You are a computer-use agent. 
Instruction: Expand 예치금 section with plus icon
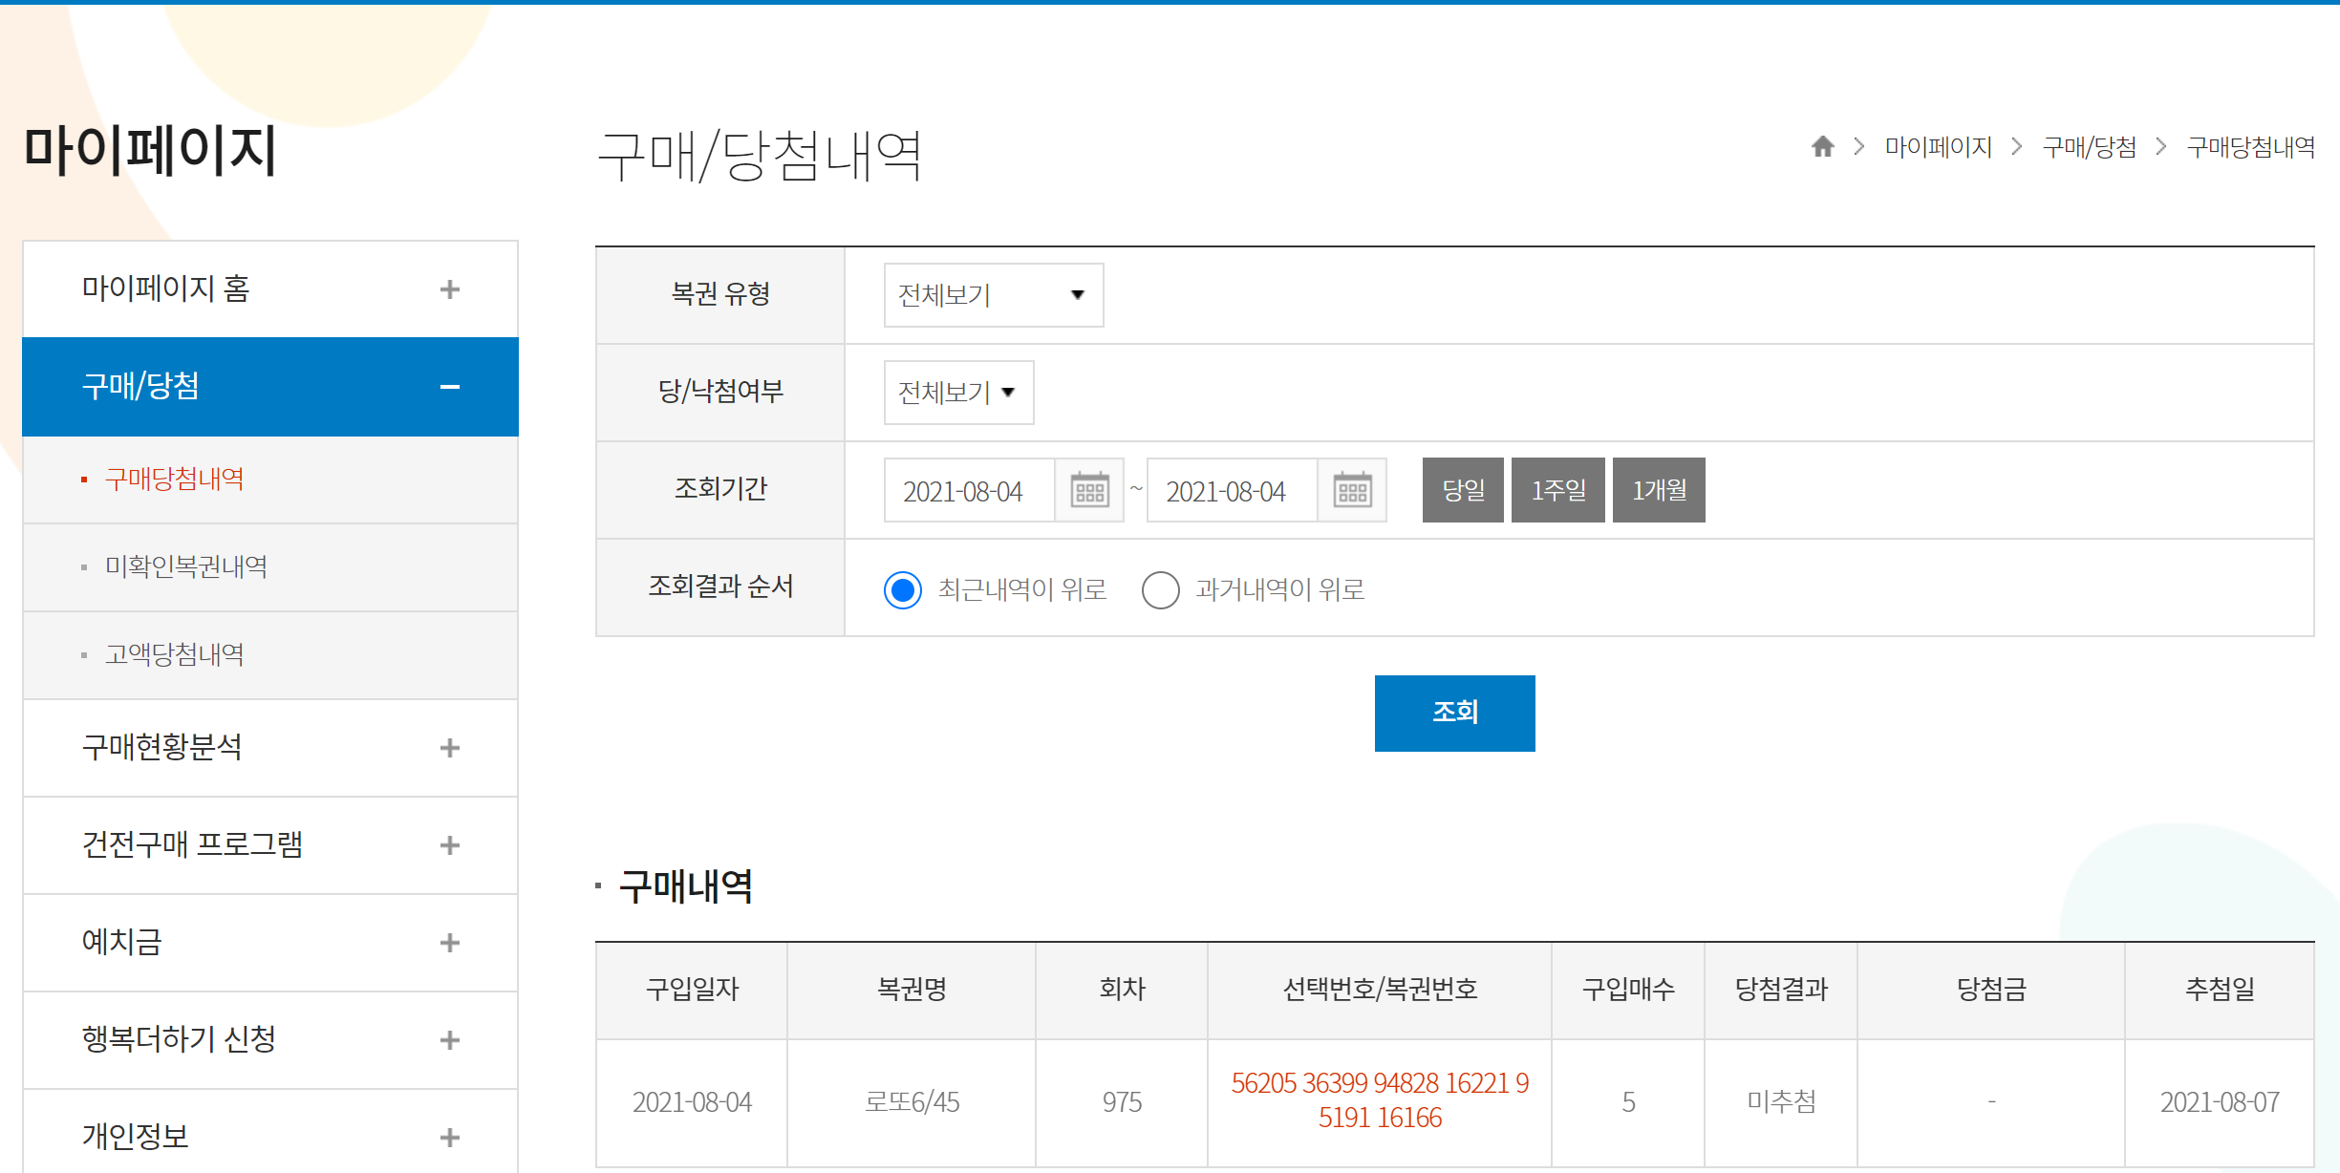coord(449,943)
